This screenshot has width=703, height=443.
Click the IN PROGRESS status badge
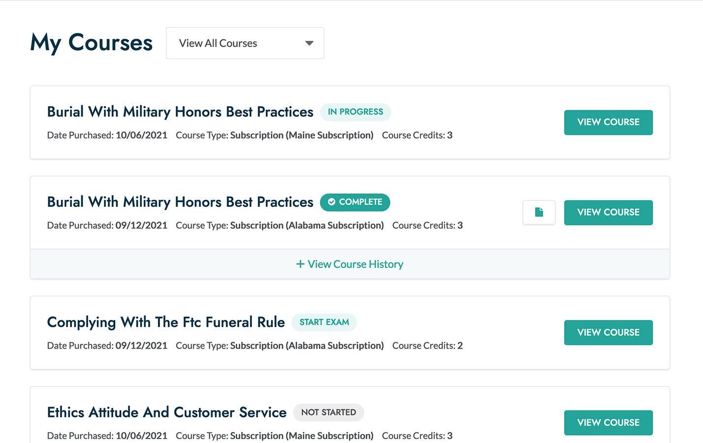355,112
